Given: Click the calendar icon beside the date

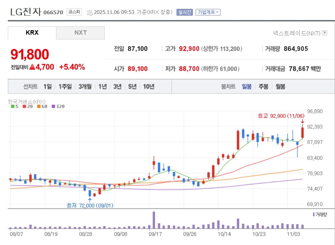Looking at the screenshot, I should [90, 13].
